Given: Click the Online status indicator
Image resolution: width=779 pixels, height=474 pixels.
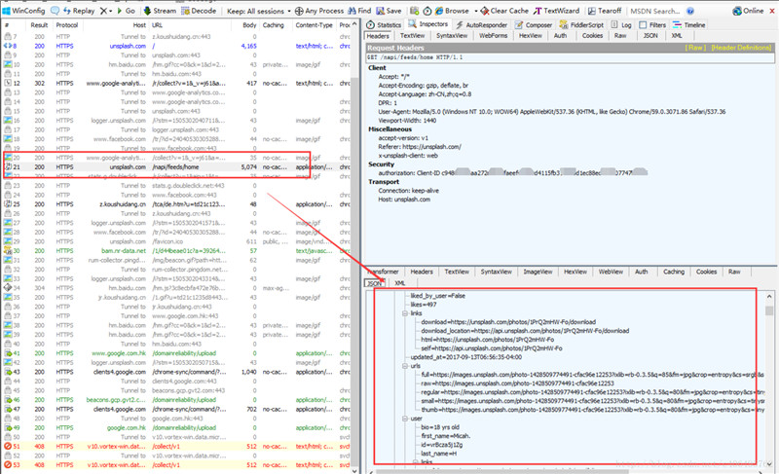Looking at the screenshot, I should point(748,11).
